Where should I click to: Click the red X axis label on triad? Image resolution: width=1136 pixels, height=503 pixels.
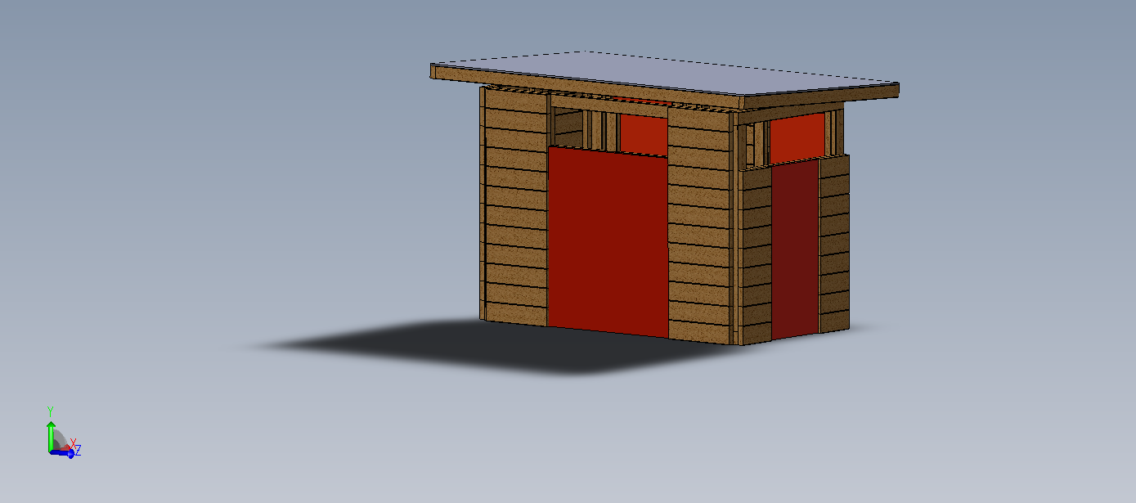pyautogui.click(x=73, y=443)
